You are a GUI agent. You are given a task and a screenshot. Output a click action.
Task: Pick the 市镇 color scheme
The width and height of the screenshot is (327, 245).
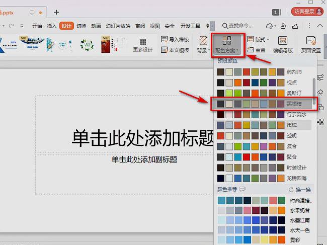pos(264,125)
